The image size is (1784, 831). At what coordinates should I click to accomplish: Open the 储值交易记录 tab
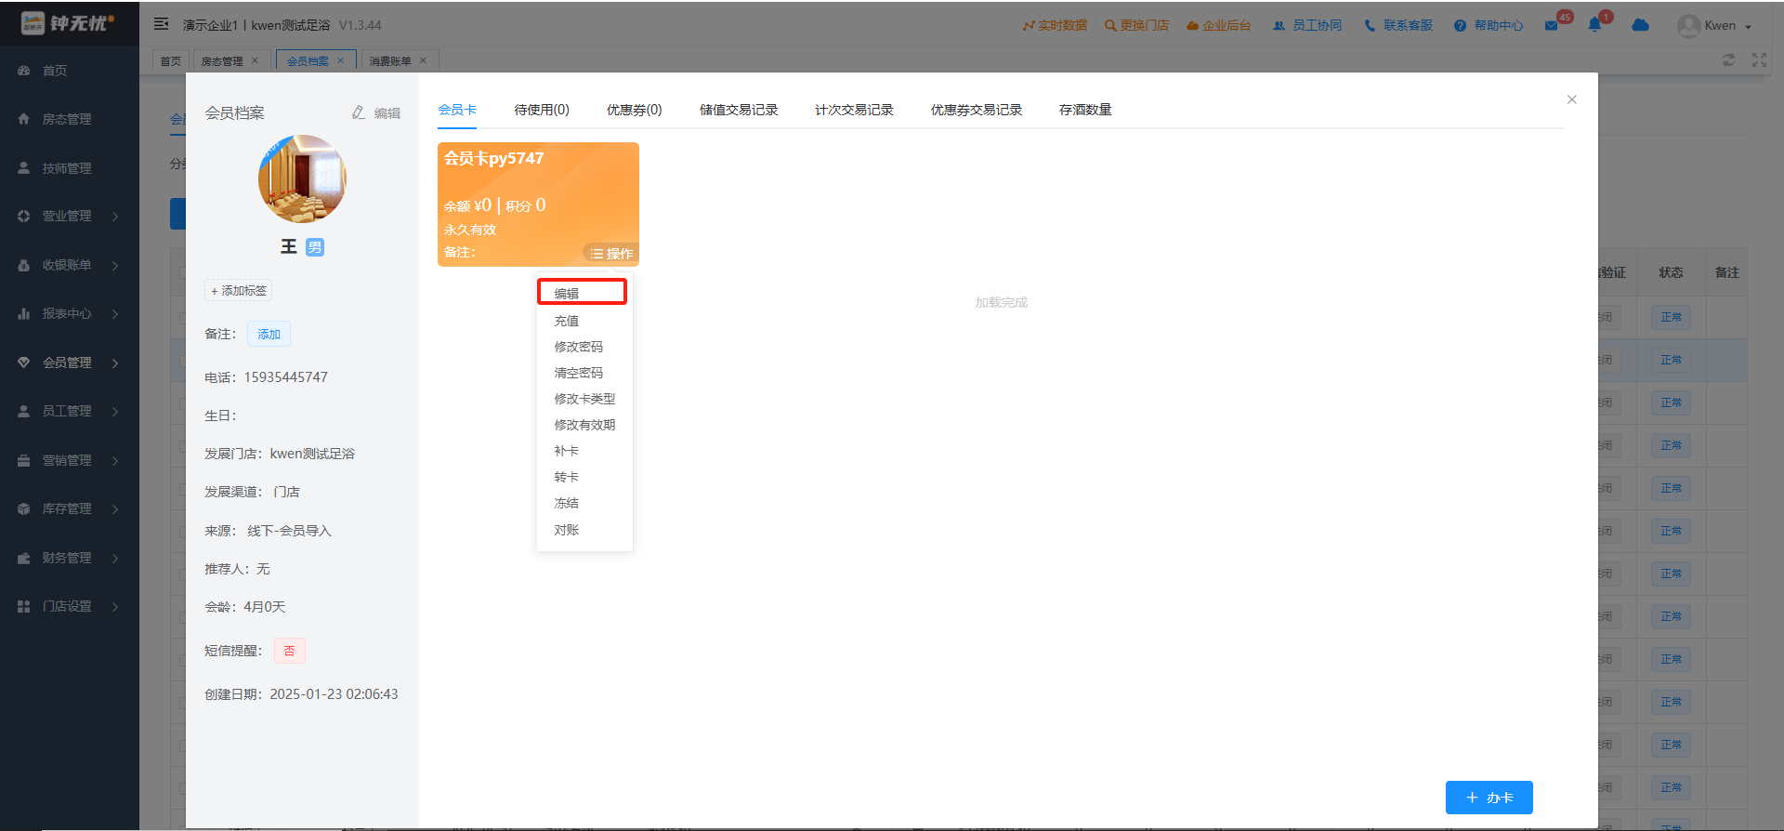point(739,110)
